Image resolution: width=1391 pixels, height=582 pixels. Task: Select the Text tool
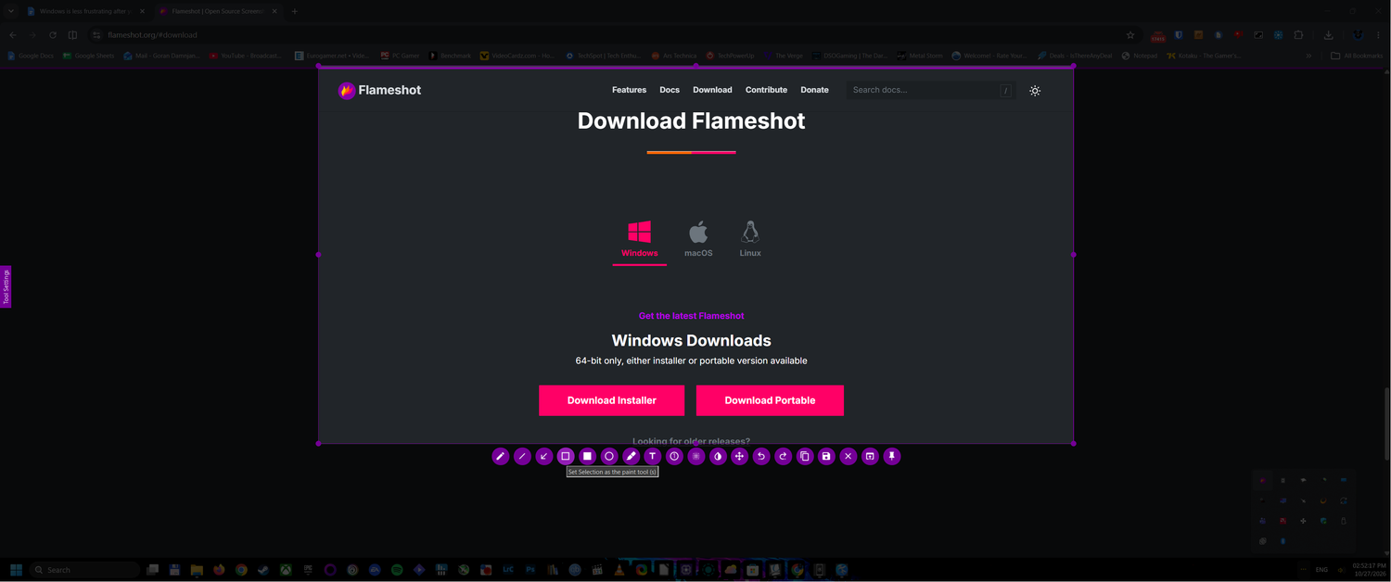(652, 456)
